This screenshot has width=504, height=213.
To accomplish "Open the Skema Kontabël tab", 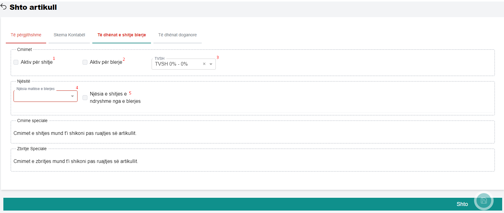I will [x=69, y=35].
